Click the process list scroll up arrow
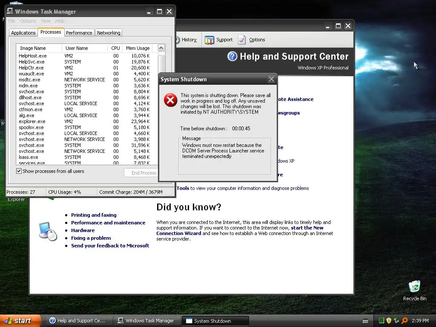 [161, 48]
